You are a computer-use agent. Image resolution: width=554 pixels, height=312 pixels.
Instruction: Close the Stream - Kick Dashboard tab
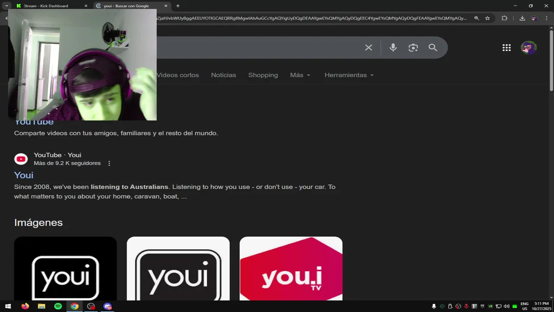pyautogui.click(x=86, y=6)
